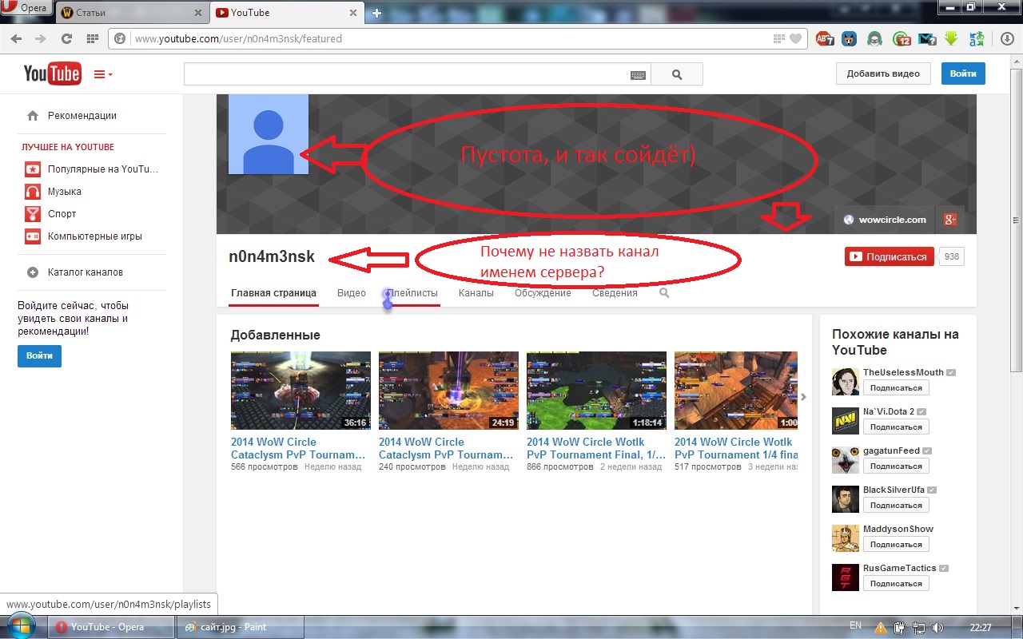Subscribe to RusGameTactics
The width and height of the screenshot is (1023, 639).
point(896,583)
